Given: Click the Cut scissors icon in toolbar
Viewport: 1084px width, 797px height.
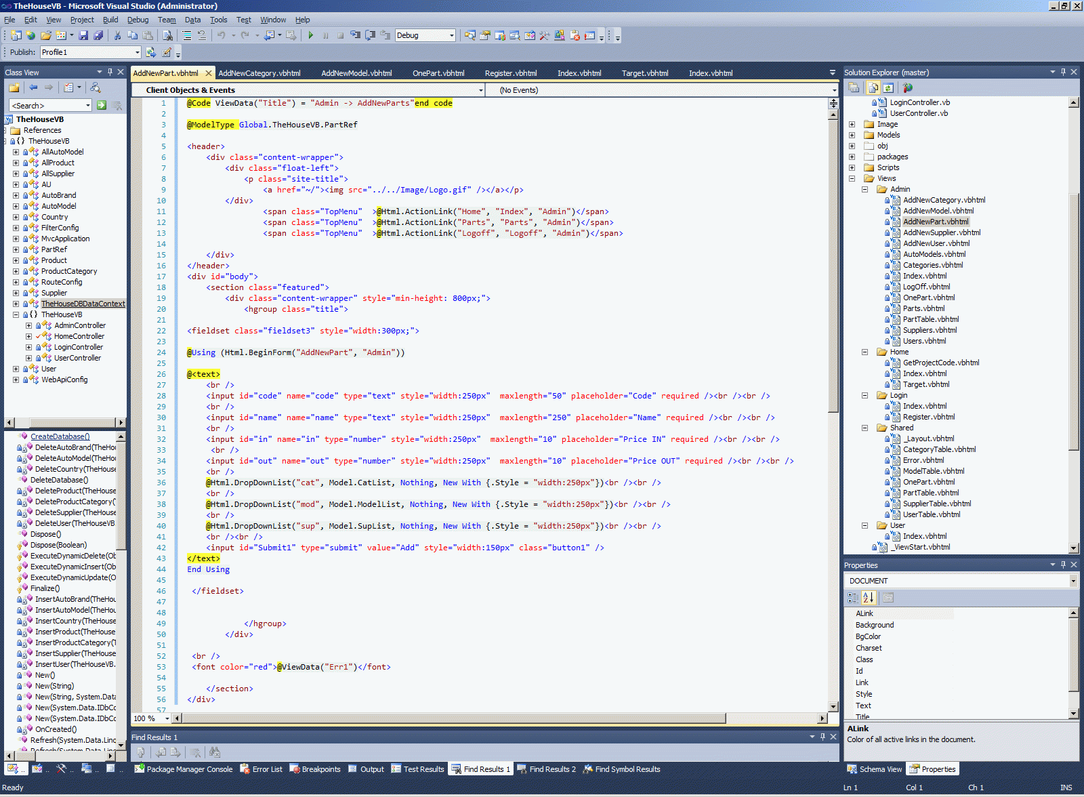Looking at the screenshot, I should click(x=117, y=35).
